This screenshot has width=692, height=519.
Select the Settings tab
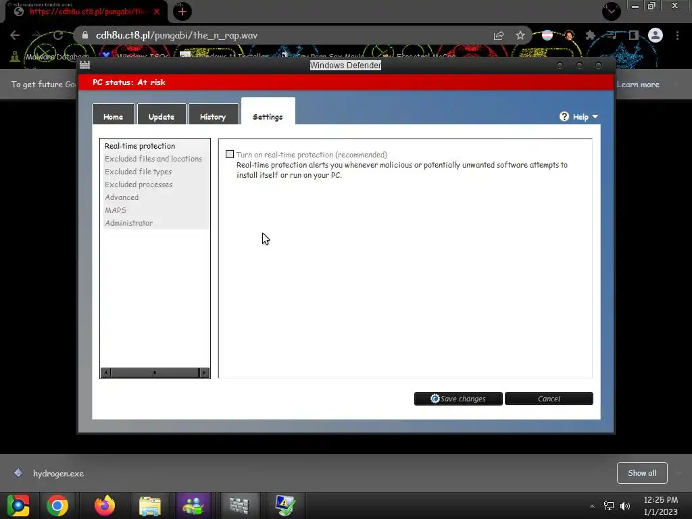click(x=268, y=112)
